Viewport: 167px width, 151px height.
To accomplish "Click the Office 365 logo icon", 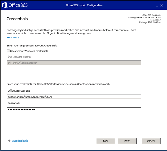I will tap(5, 5).
